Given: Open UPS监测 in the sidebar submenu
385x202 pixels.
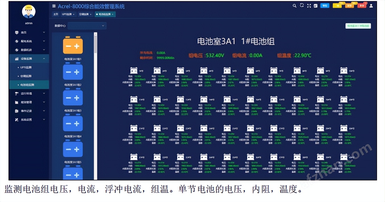Looking at the screenshot, I should 26,68.
